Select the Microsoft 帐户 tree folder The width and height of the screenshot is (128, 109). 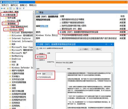tap(19, 53)
